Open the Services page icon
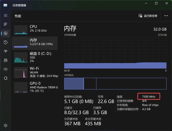 click(5, 78)
